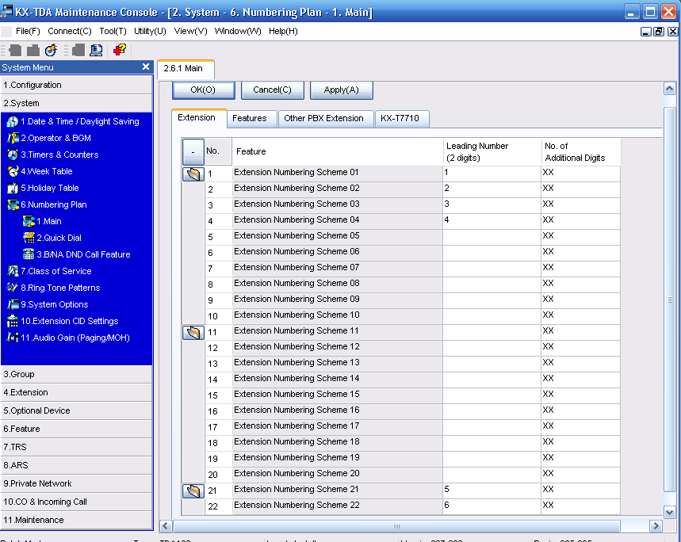Expand 3.Group menu section

pyautogui.click(x=76, y=374)
